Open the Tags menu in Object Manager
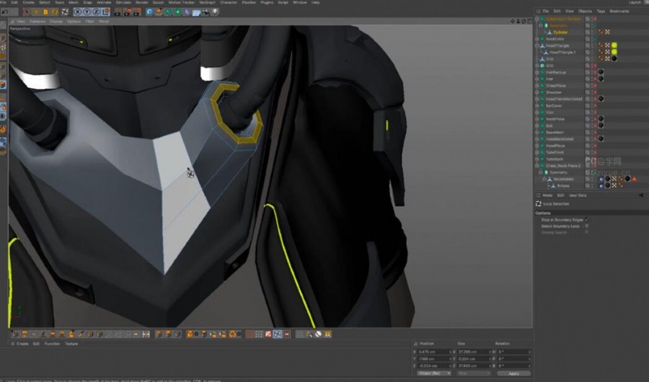Image resolution: width=649 pixels, height=382 pixels. tap(600, 12)
